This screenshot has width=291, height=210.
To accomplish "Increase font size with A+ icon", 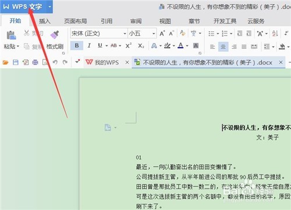I will pyautogui.click(x=162, y=33).
